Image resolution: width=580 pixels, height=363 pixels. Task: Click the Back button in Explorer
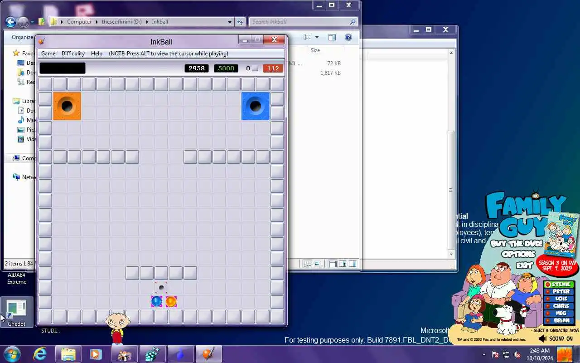coord(11,22)
